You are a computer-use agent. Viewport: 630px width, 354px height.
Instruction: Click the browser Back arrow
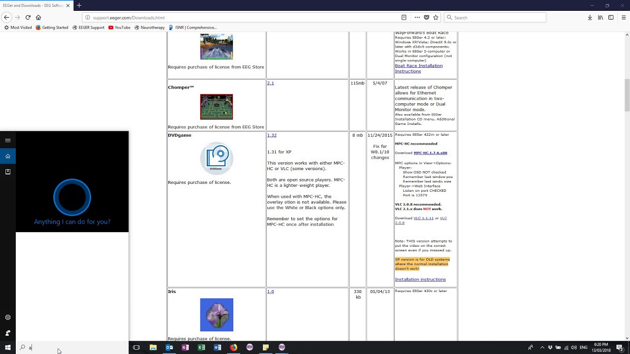pyautogui.click(x=6, y=17)
